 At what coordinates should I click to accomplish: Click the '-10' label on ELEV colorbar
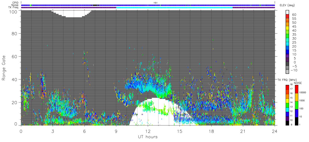tap(294, 70)
